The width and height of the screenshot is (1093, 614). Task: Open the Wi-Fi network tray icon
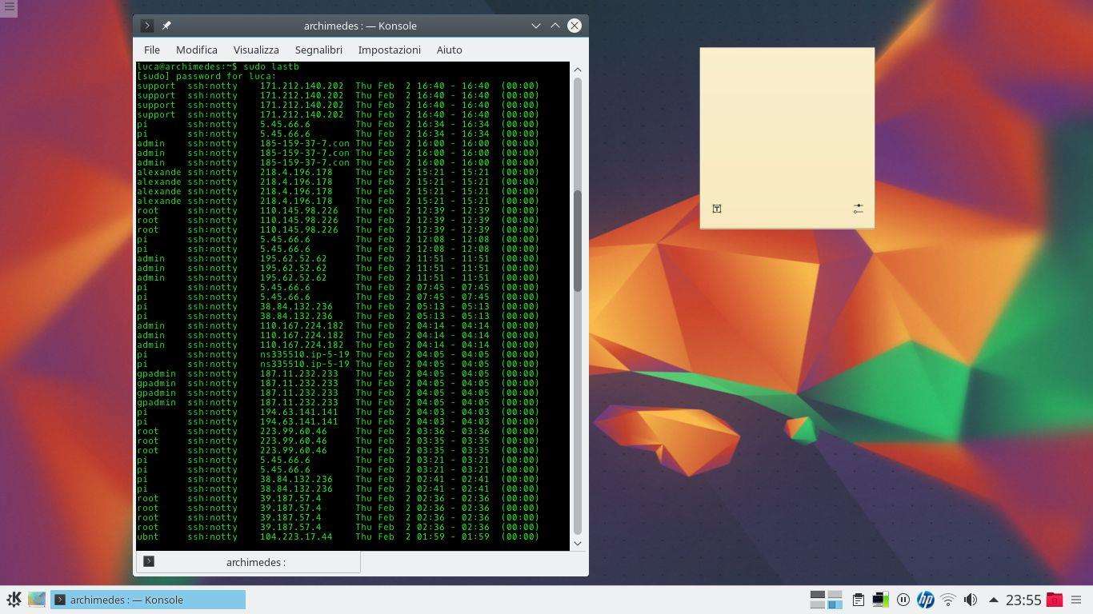(x=948, y=600)
